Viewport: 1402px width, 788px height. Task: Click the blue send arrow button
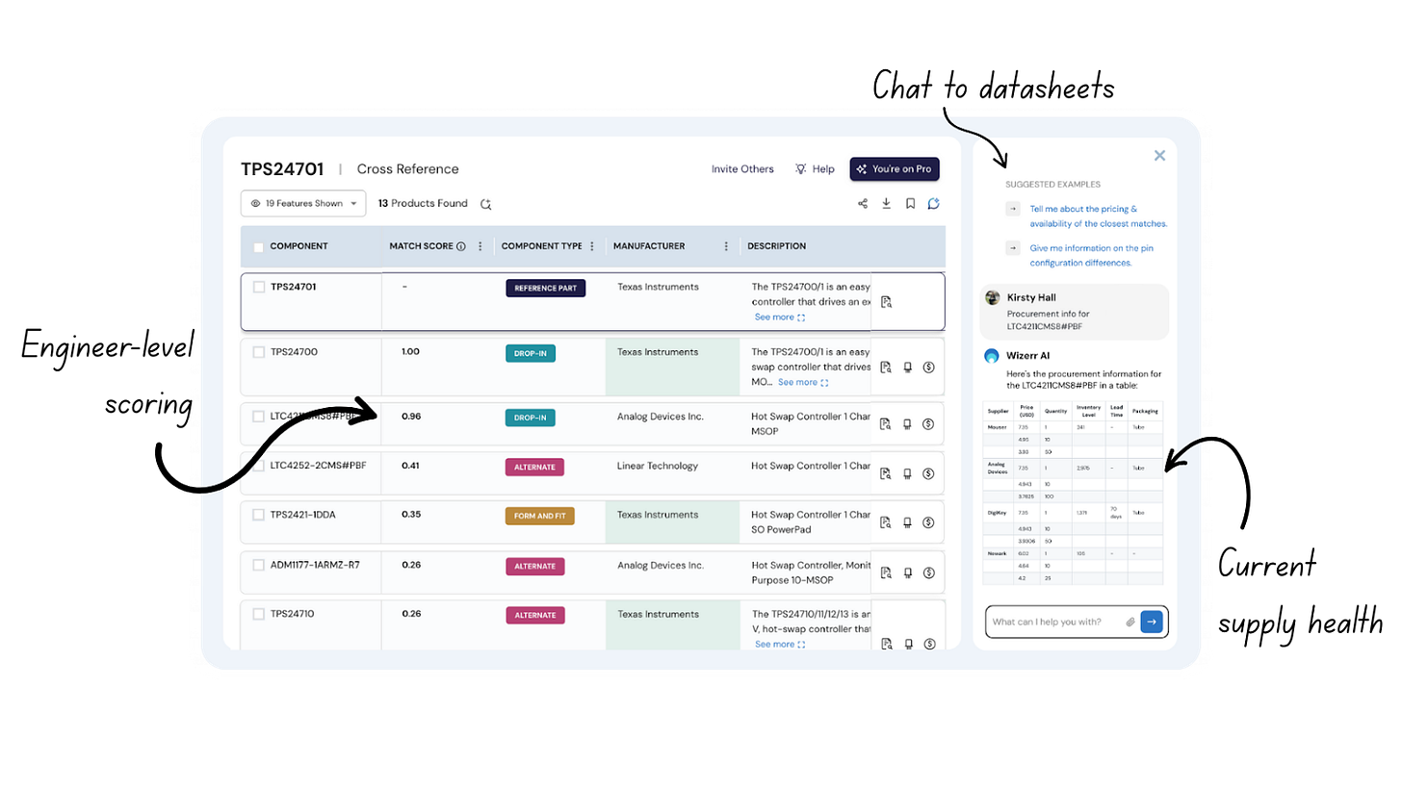(x=1152, y=622)
